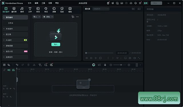
Task: Click the timeline crop rectangle tool
Action: [x=46, y=65]
